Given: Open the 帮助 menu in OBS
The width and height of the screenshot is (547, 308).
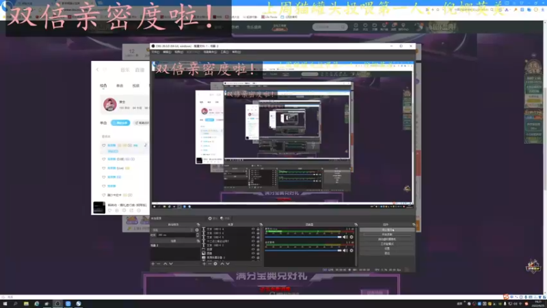Looking at the screenshot, I should pos(236,52).
